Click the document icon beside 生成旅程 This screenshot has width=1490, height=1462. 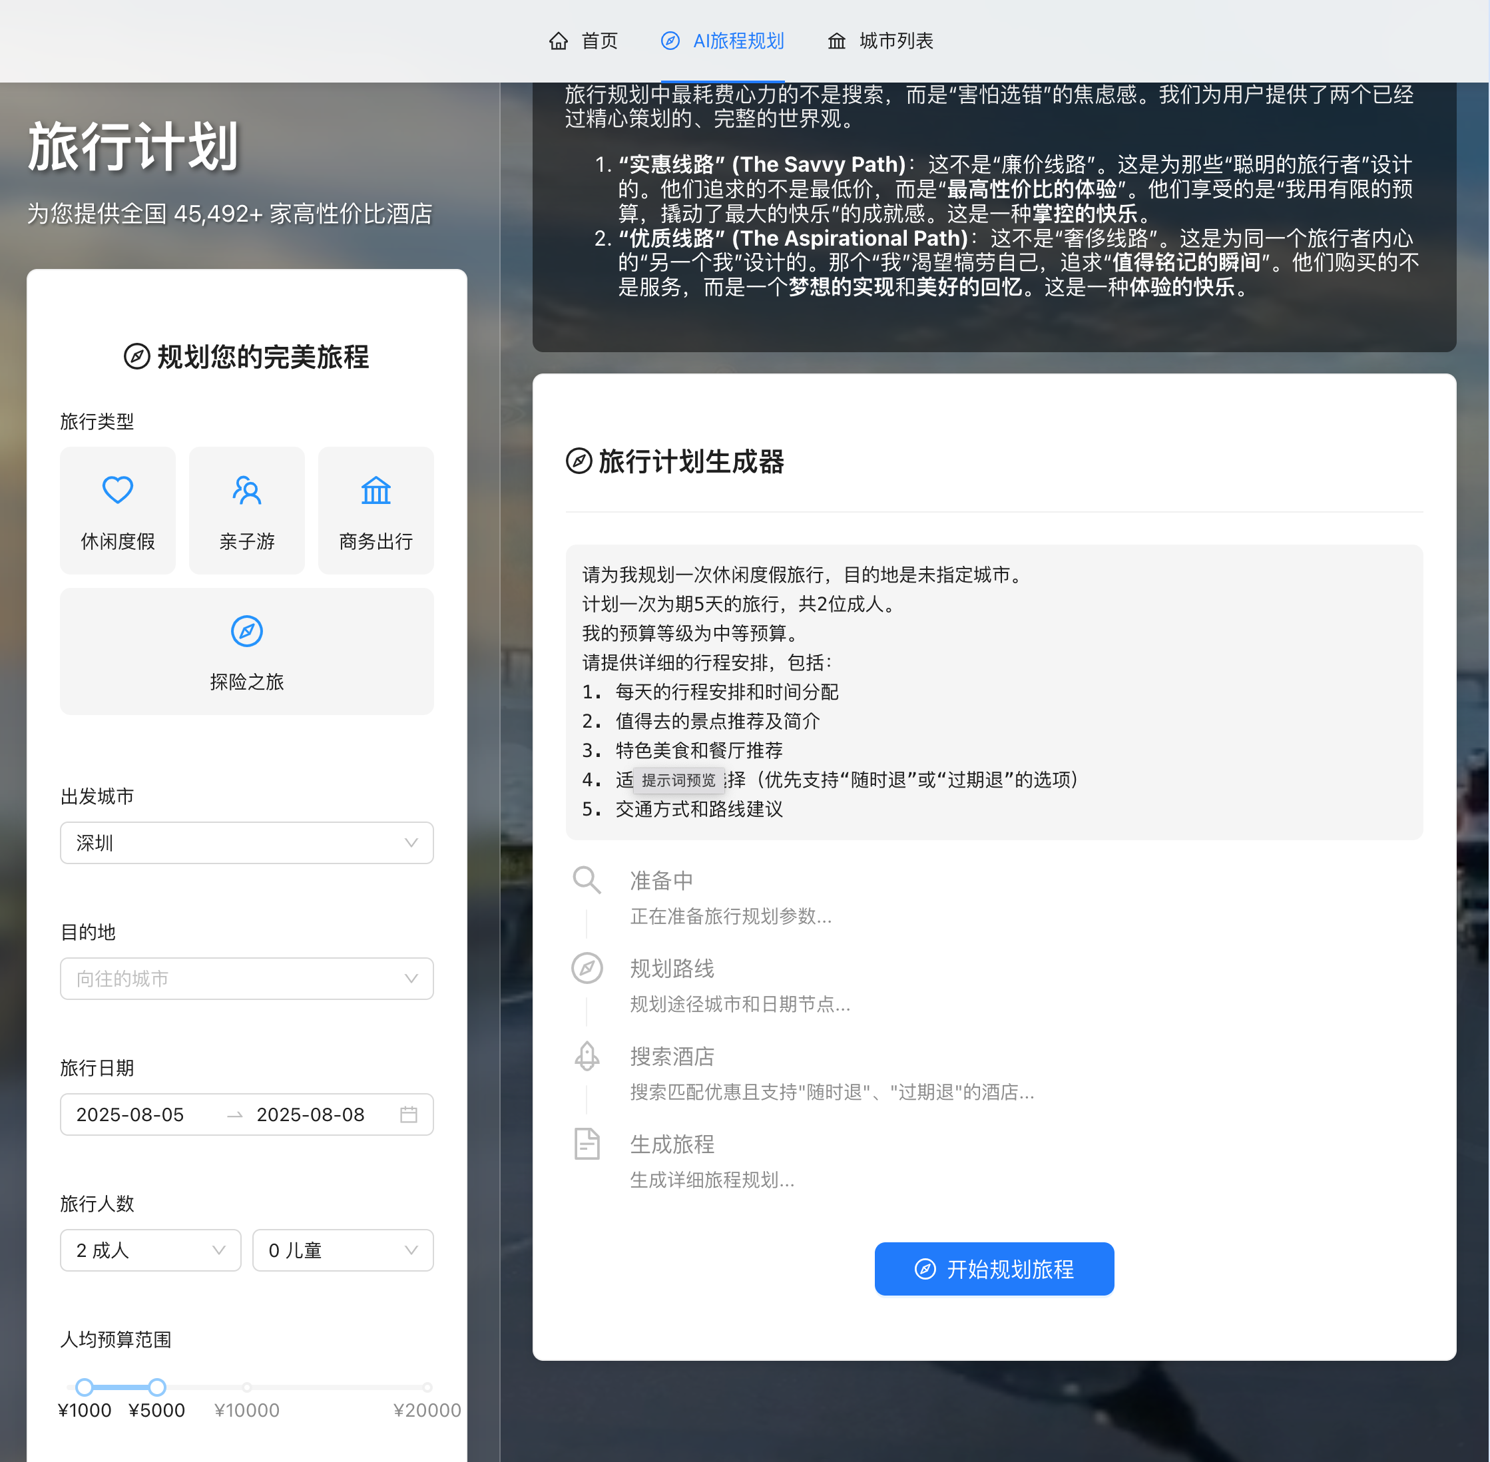[x=587, y=1144]
